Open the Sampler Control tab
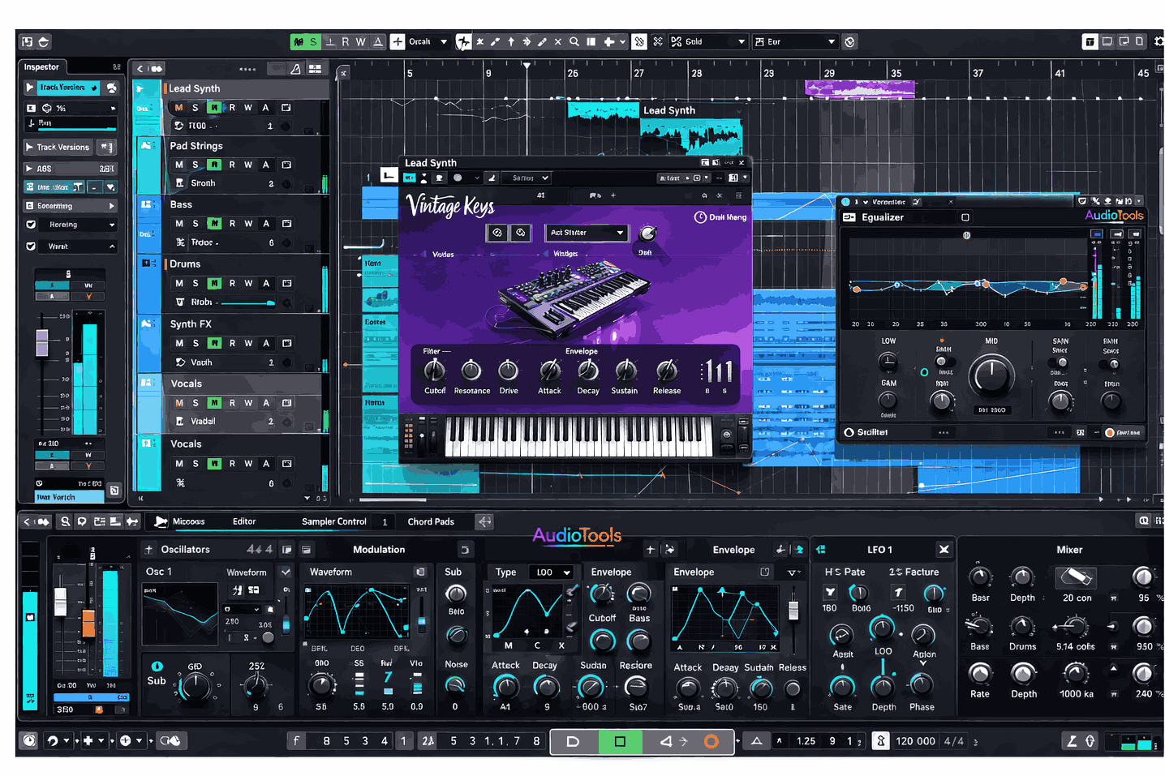The height and width of the screenshot is (776, 1165). (333, 521)
